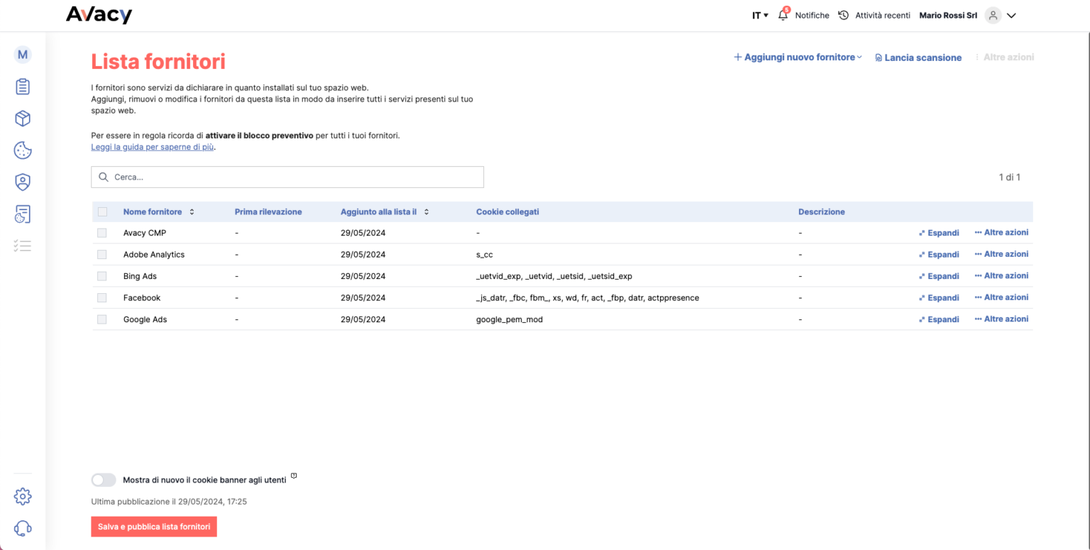
Task: Contact support using the headset icon
Action: [22, 528]
